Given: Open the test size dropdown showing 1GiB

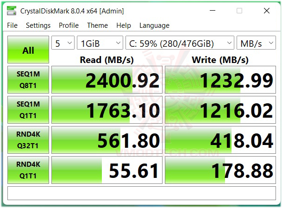Looking at the screenshot, I should pos(100,43).
